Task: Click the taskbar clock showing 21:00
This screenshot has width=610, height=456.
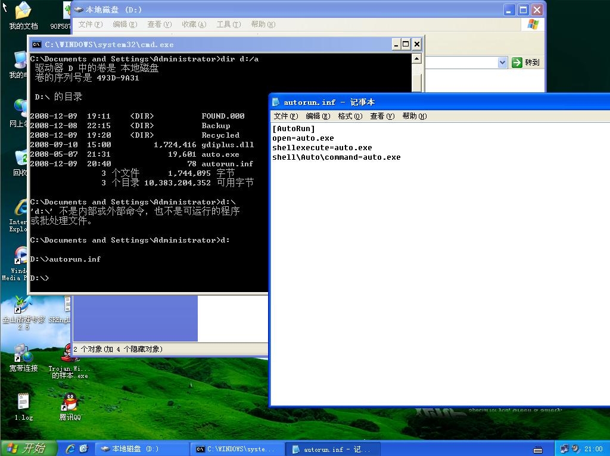Action: tap(593, 449)
